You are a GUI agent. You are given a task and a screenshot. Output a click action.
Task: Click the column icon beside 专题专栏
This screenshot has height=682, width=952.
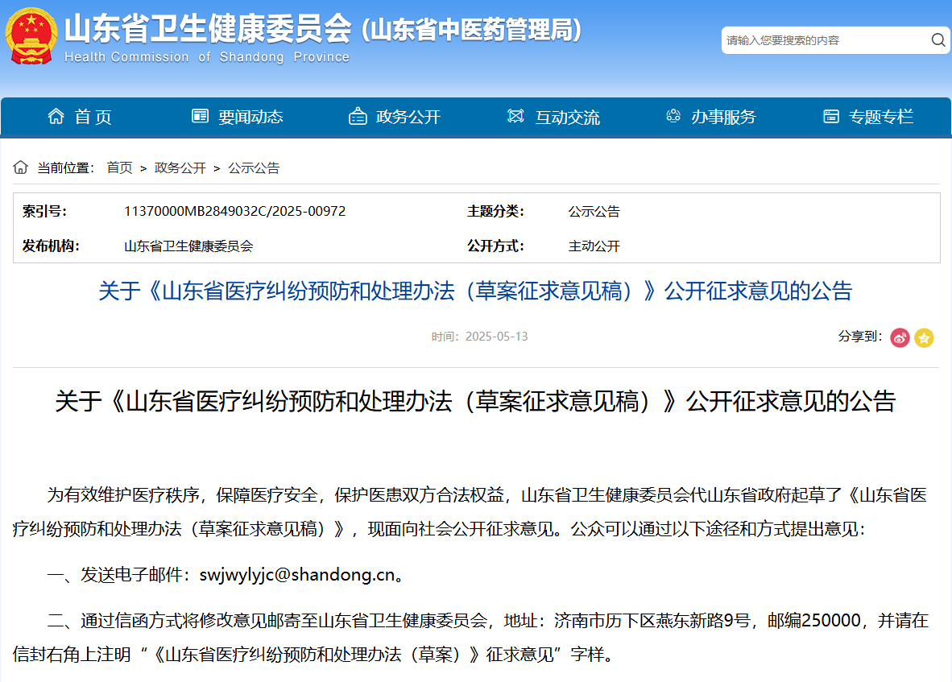click(831, 117)
